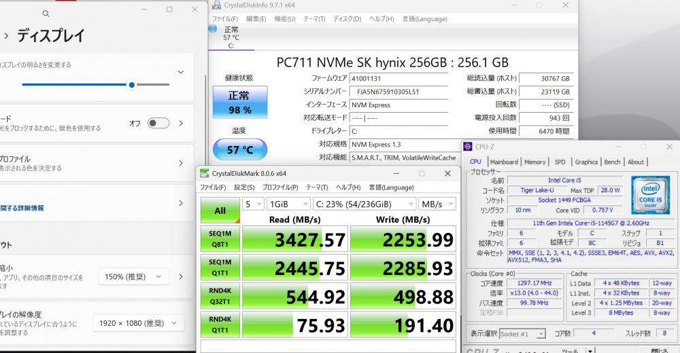Click the core speed value 1297.17 MHz
Image resolution: width=680 pixels, height=353 pixels.
click(534, 283)
